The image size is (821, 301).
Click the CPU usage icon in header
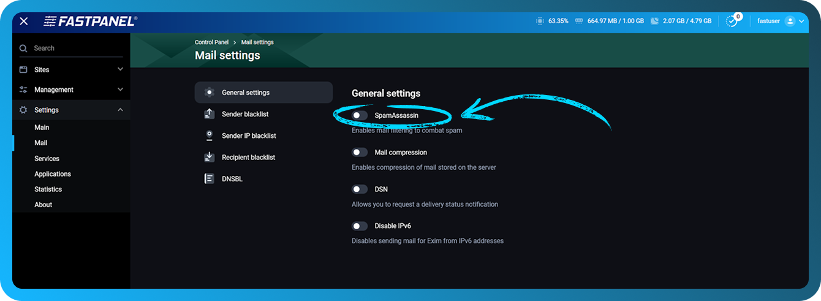pyautogui.click(x=539, y=21)
